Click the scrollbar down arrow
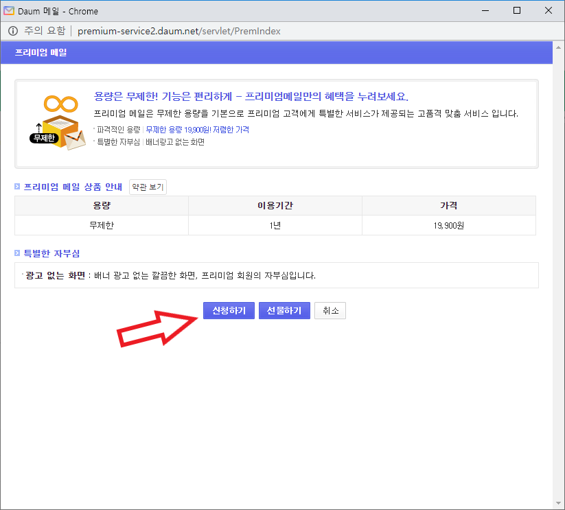 point(559,503)
